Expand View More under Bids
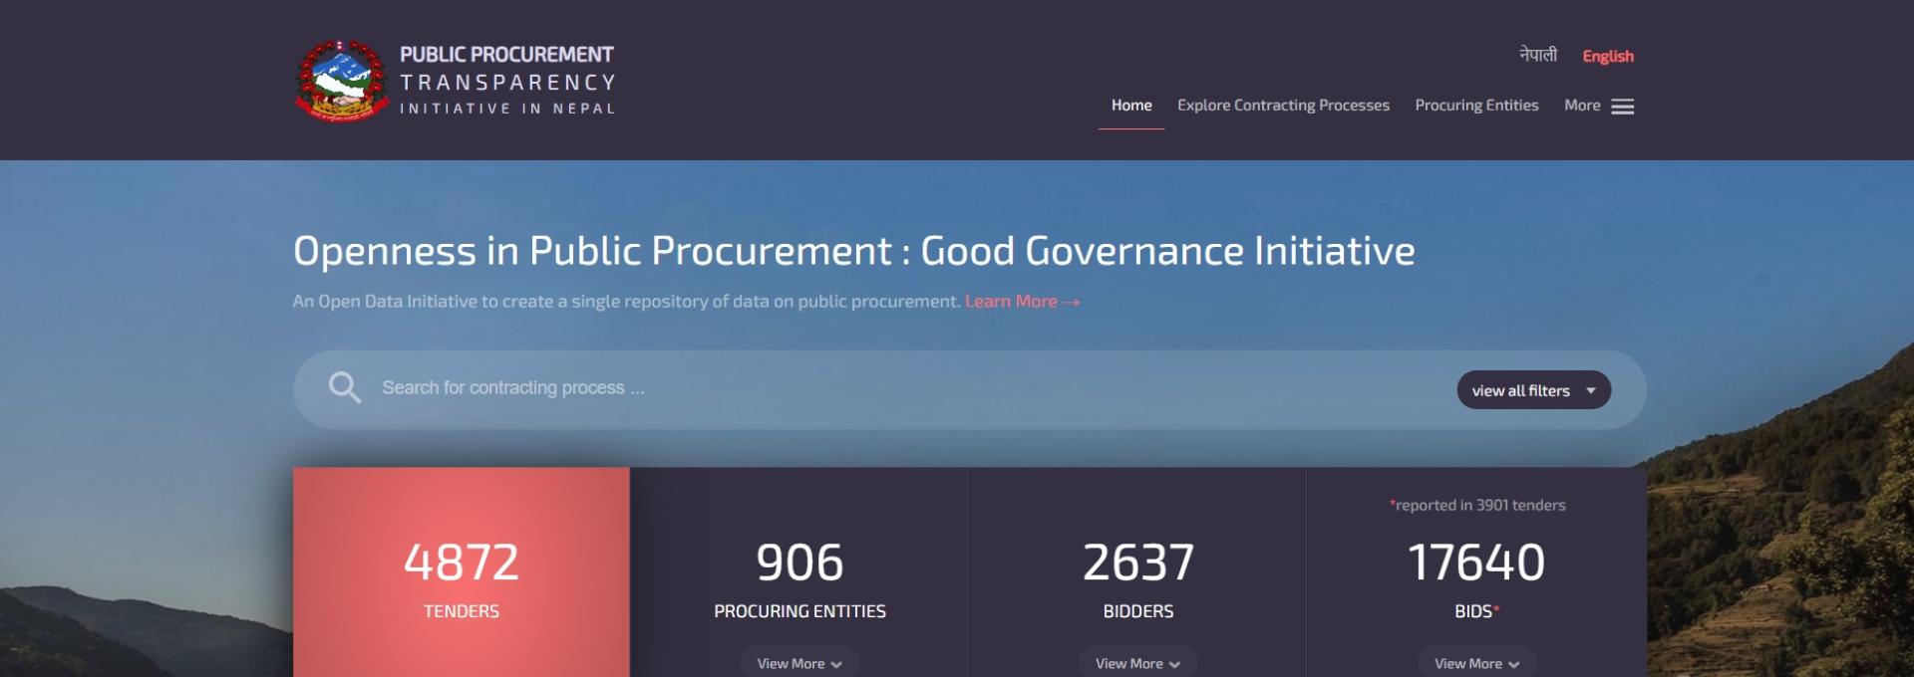This screenshot has width=1914, height=677. click(1476, 663)
